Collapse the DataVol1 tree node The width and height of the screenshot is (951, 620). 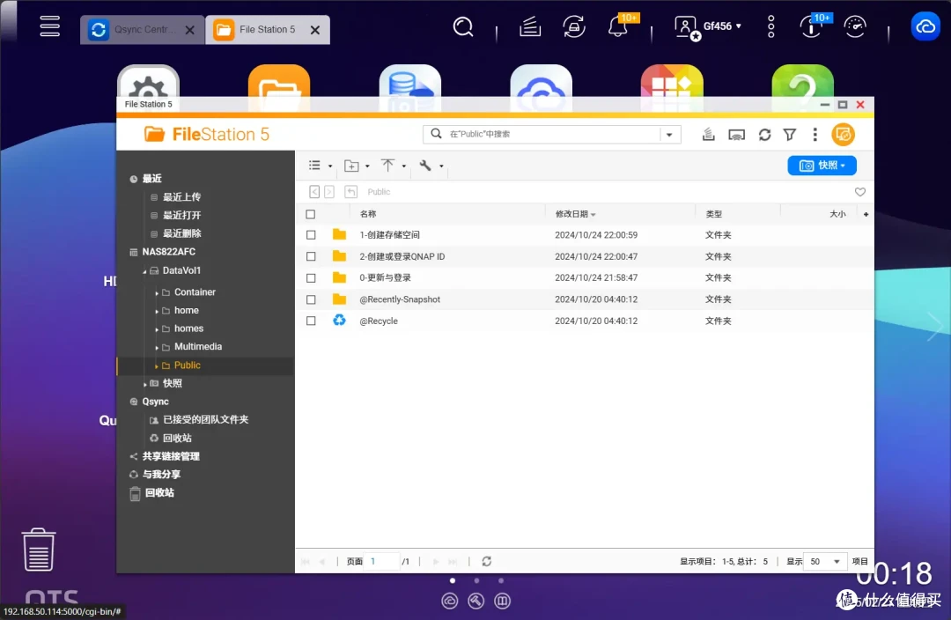pyautogui.click(x=144, y=271)
